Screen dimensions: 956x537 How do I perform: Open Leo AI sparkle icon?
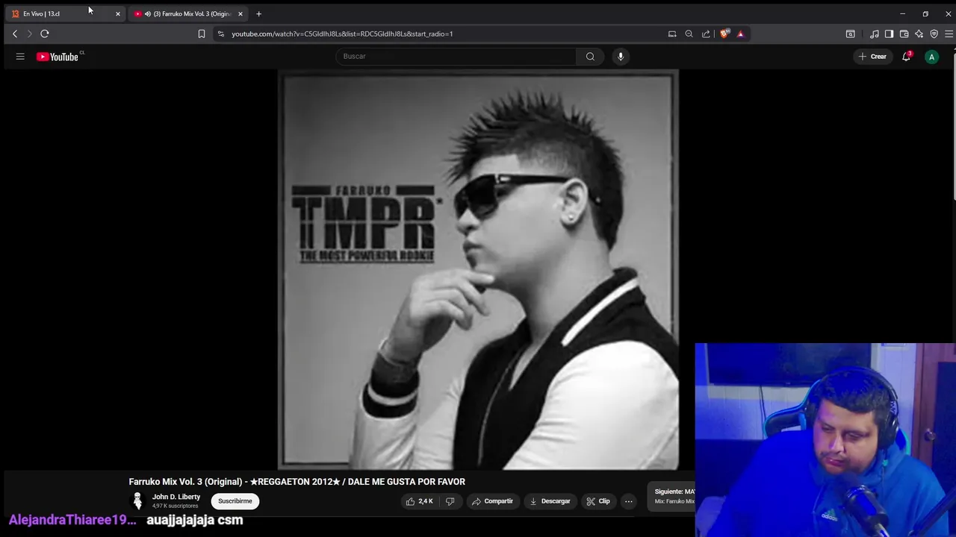(919, 34)
